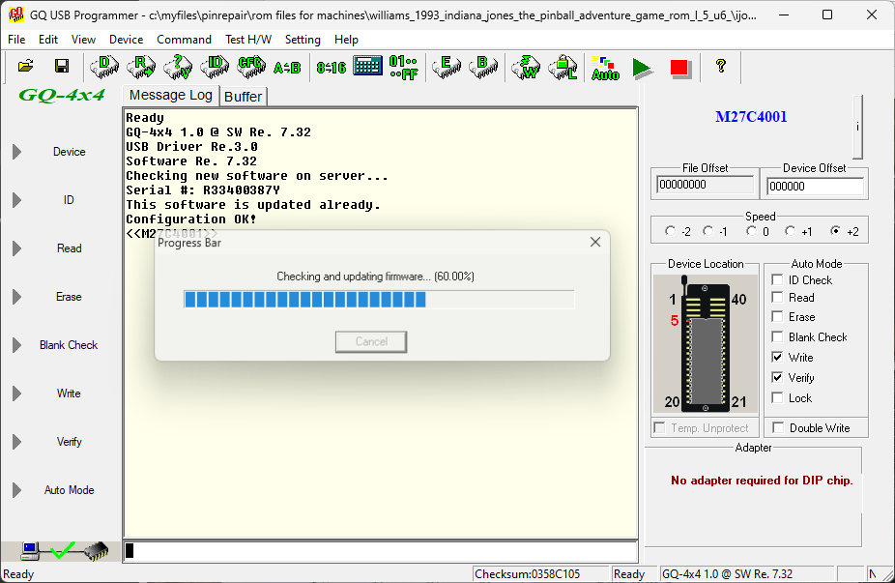
Task: Enable the Erase auto mode checkbox
Action: click(777, 316)
